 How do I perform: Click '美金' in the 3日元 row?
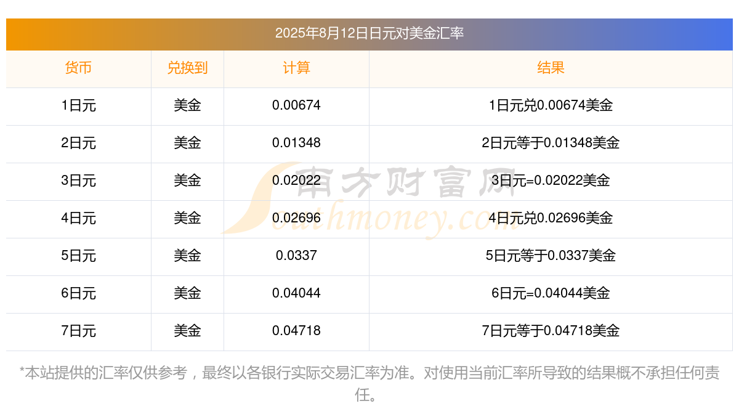click(187, 181)
